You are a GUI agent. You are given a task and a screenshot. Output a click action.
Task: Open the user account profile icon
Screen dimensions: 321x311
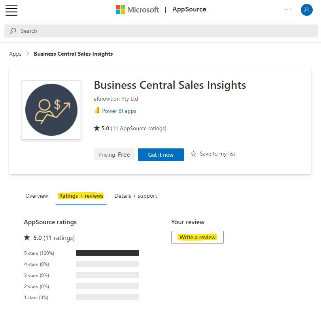[306, 9]
